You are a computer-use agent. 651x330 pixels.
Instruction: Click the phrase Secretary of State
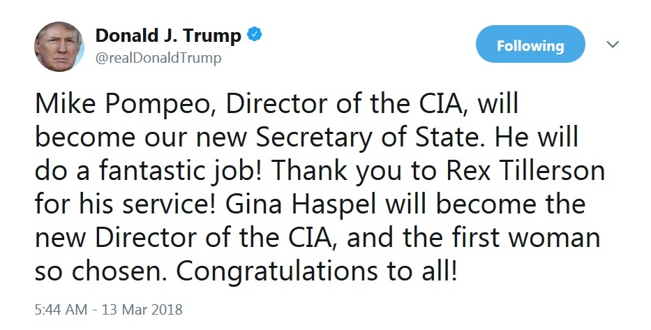pos(370,137)
